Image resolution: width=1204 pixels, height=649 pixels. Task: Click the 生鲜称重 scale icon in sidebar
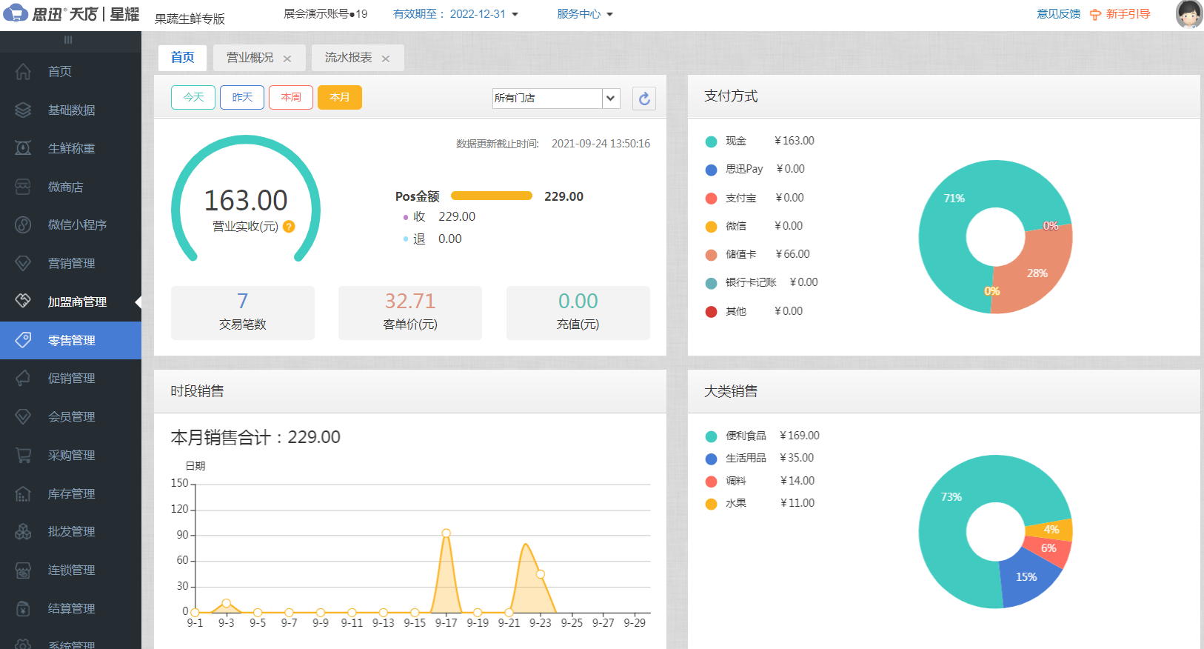tap(23, 148)
